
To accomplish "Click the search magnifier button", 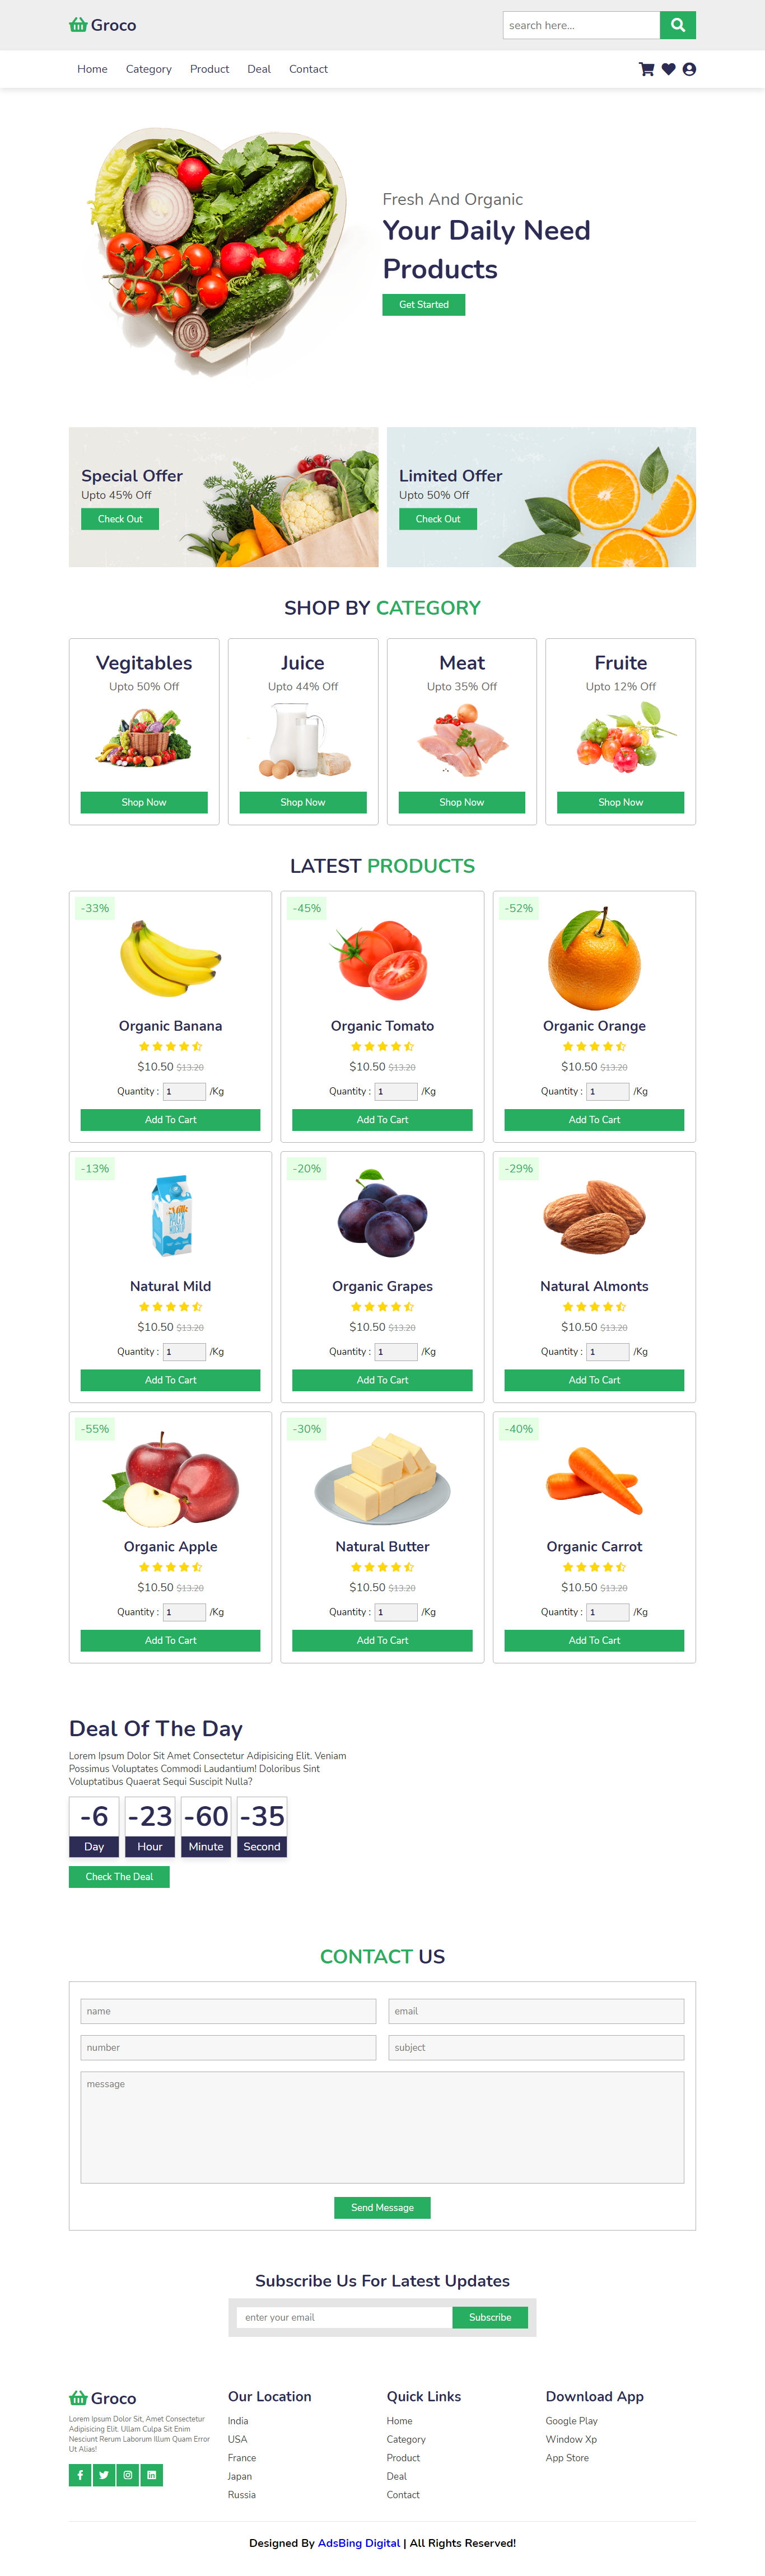I will [x=677, y=25].
